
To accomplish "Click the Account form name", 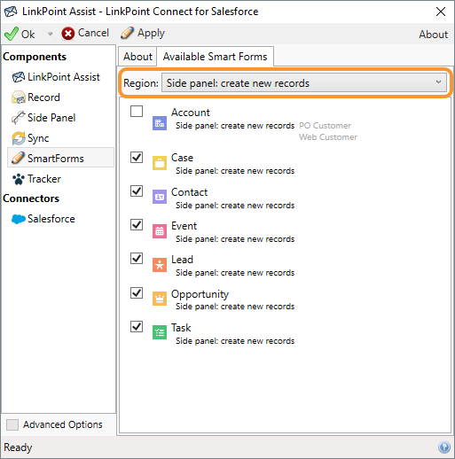I will [191, 113].
